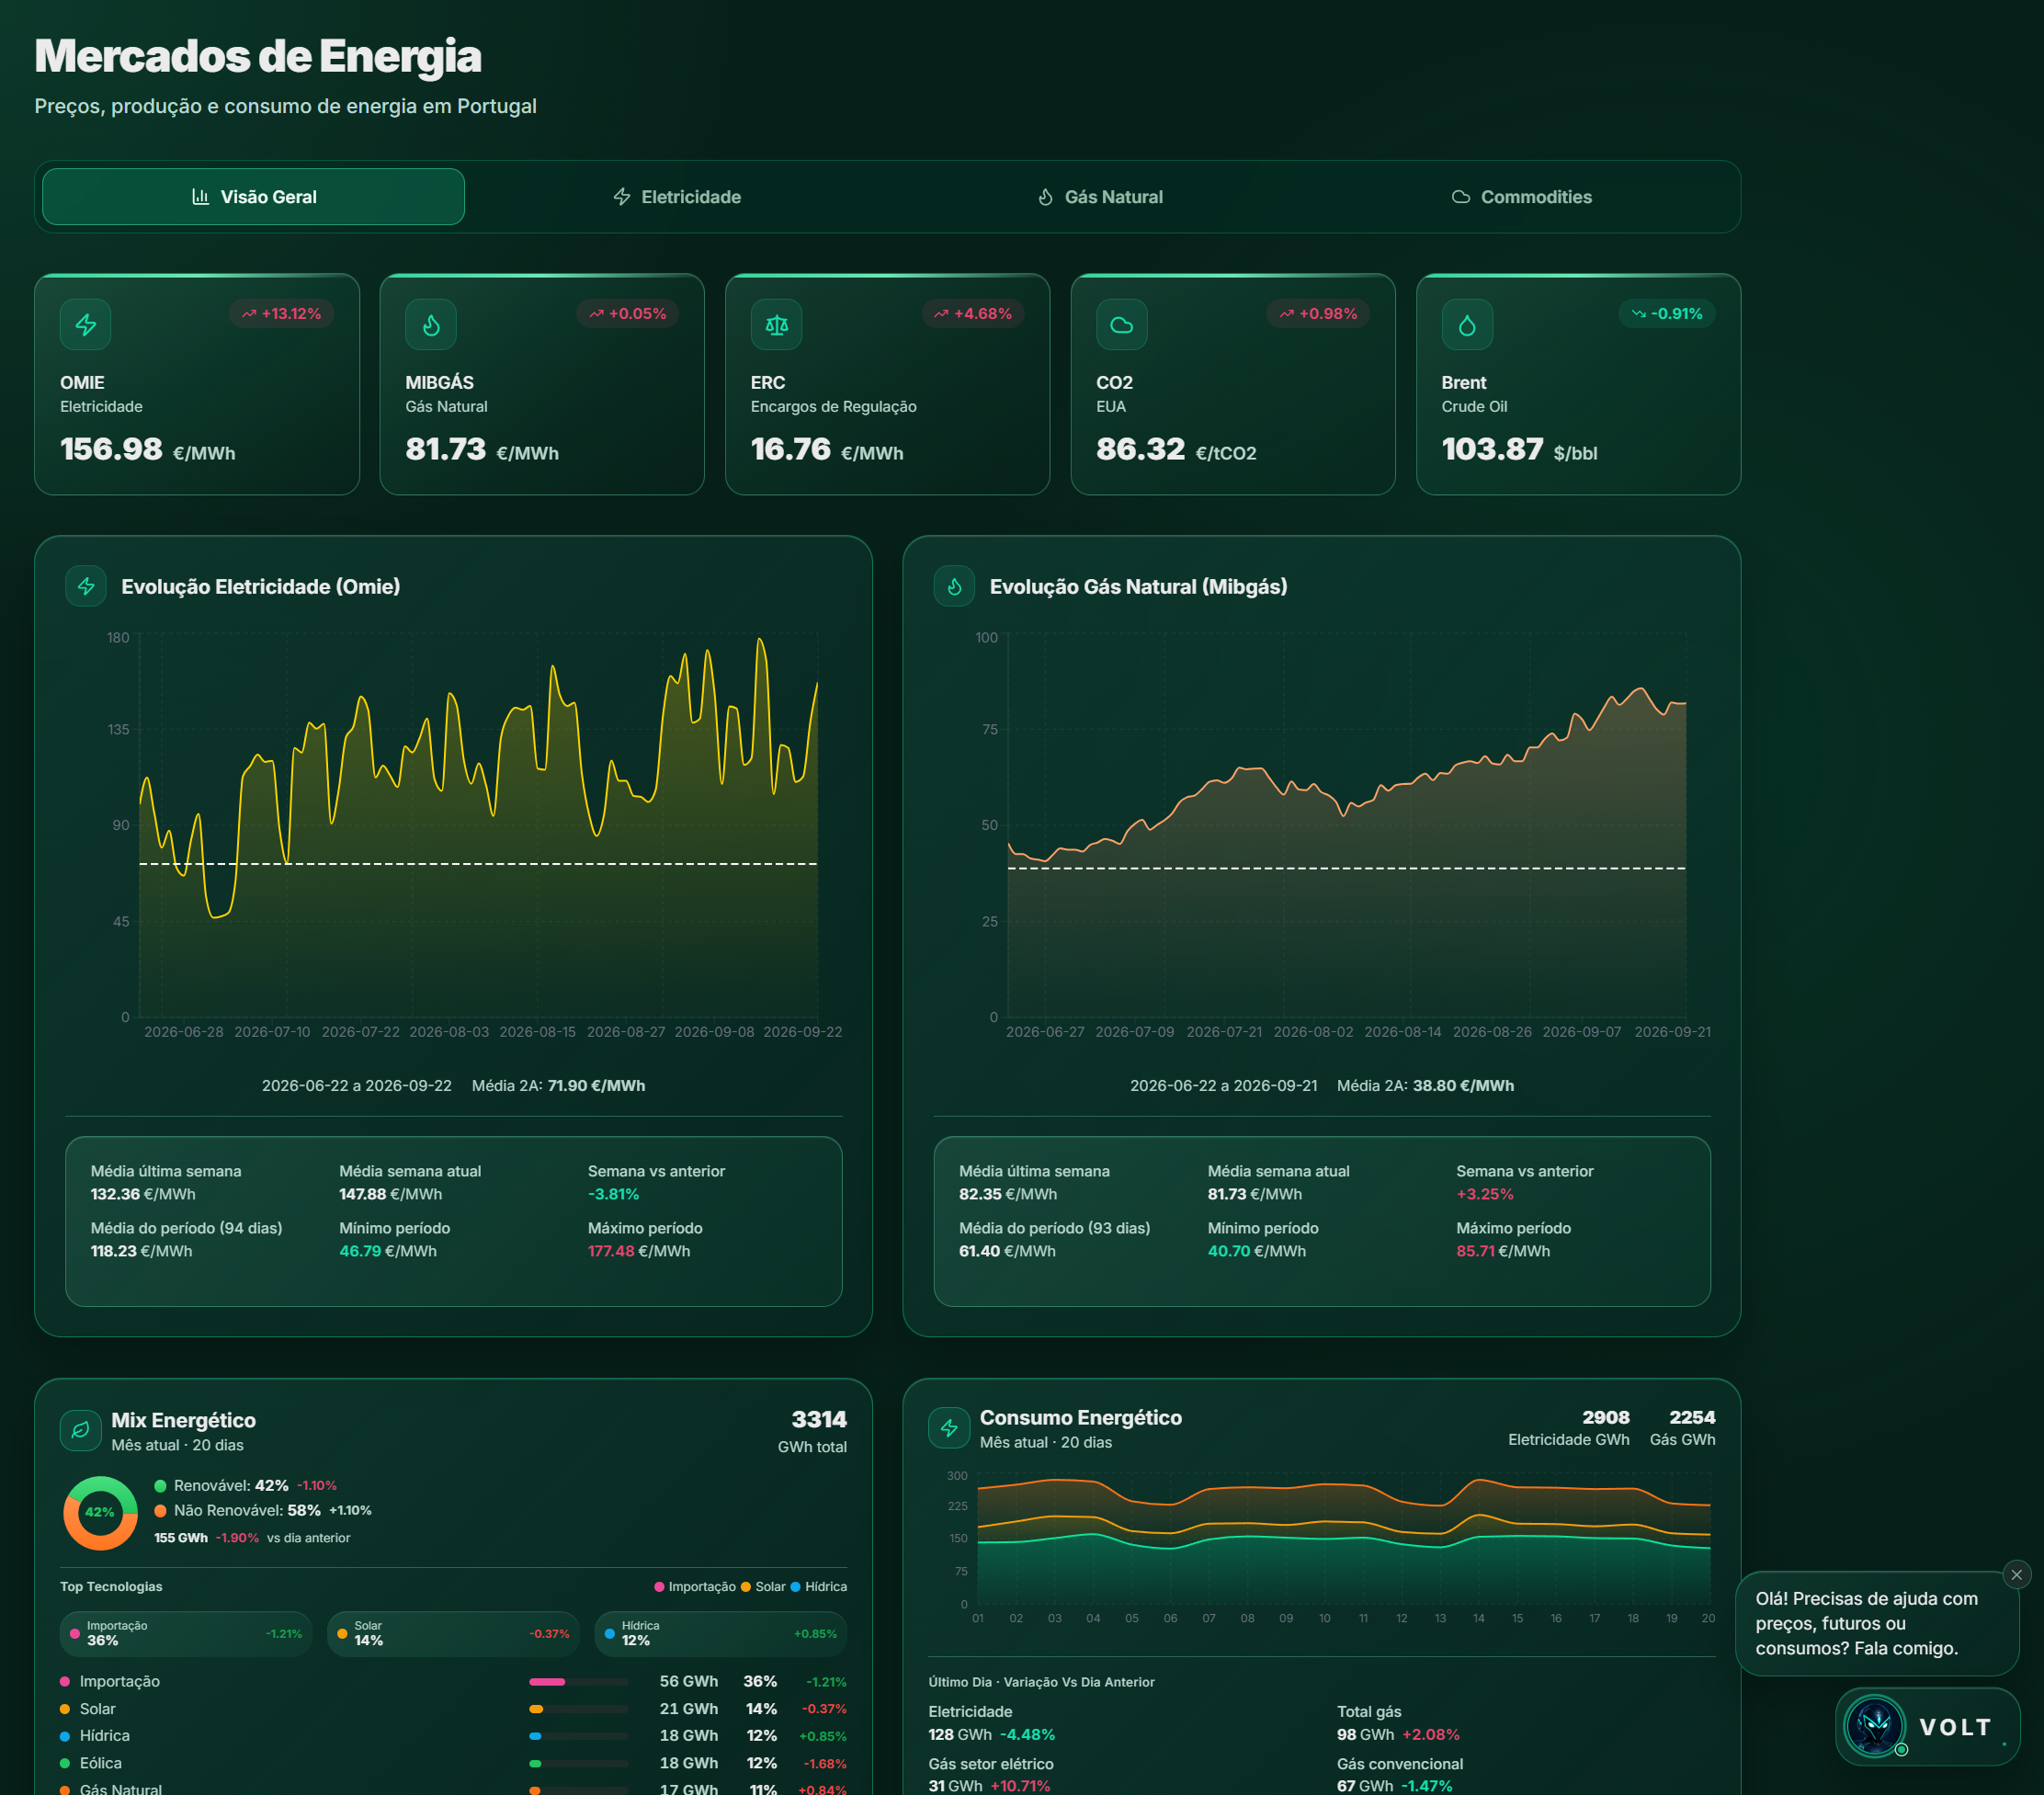Click the lightning icon beside Evolução Eletricidade (Omie)
Viewport: 2044px width, 1795px height.
(86, 586)
